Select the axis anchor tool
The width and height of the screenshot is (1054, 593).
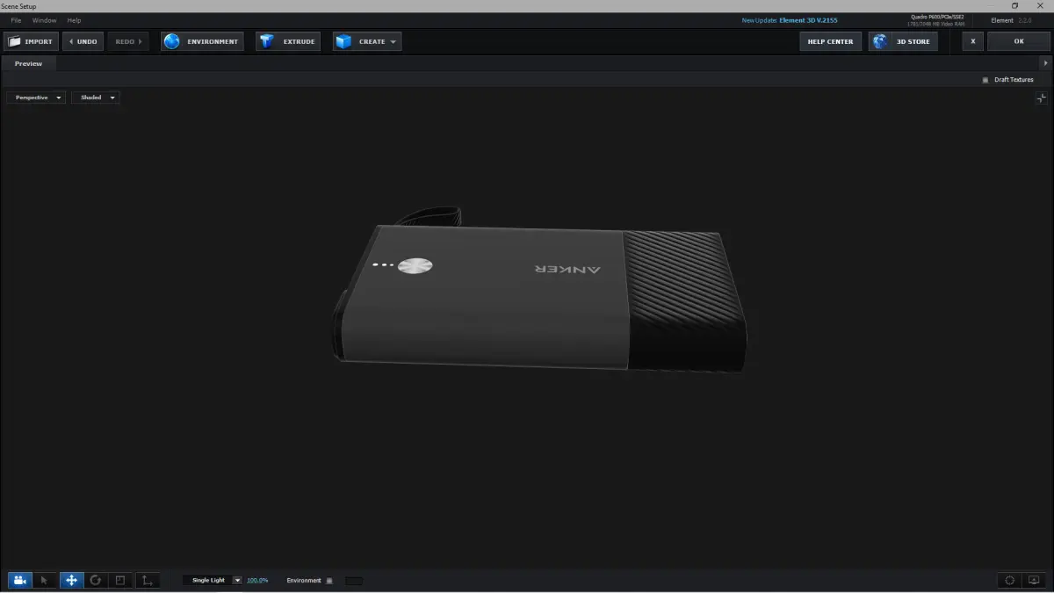tap(148, 580)
